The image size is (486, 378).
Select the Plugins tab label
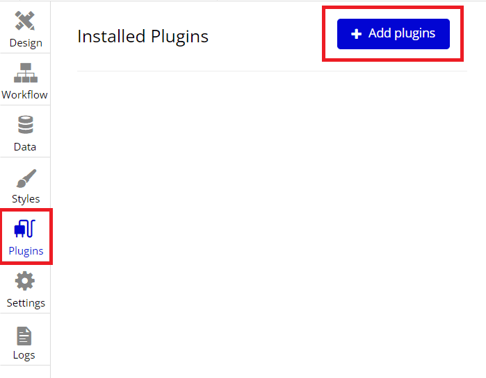click(x=26, y=250)
